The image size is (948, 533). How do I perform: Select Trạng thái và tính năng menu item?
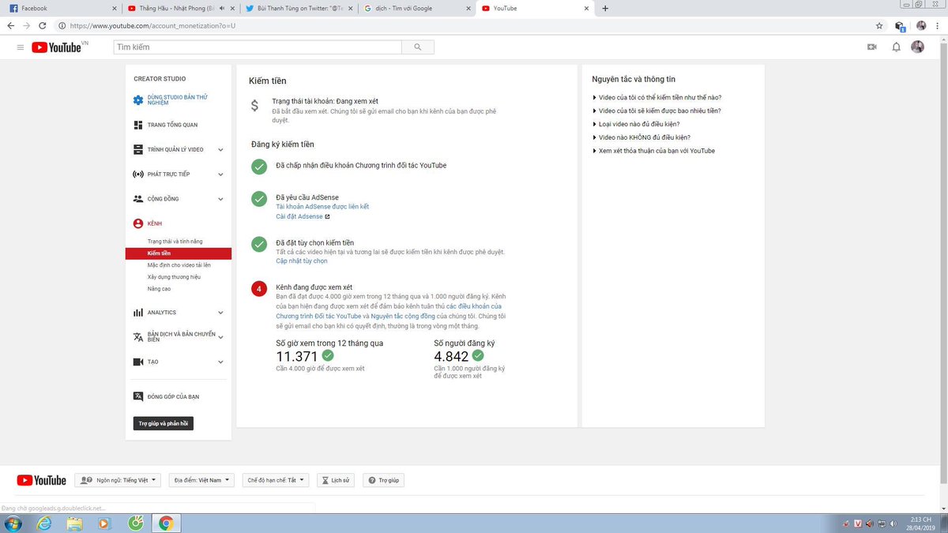[175, 241]
